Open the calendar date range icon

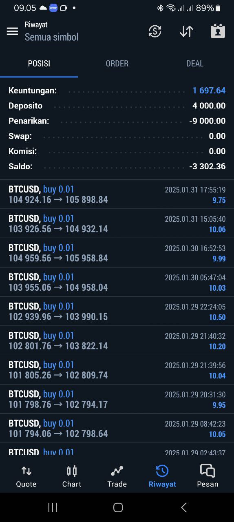218,31
